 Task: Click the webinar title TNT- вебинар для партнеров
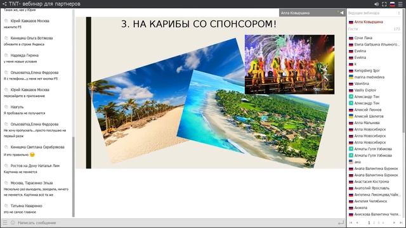pyautogui.click(x=44, y=4)
